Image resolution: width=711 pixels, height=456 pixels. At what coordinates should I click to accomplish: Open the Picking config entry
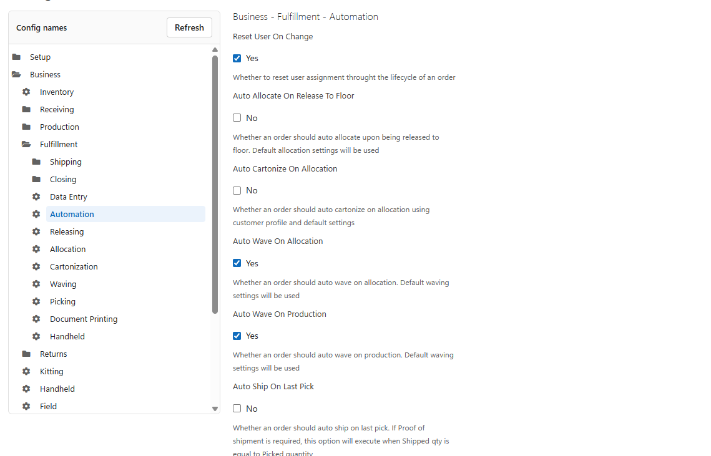[x=62, y=301]
